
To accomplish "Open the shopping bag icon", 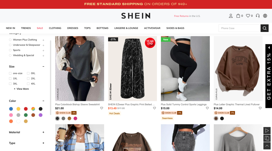I will pos(238,16).
